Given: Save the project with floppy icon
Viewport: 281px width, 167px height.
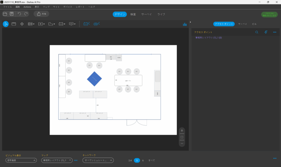Looking at the screenshot, I should coord(12,14).
